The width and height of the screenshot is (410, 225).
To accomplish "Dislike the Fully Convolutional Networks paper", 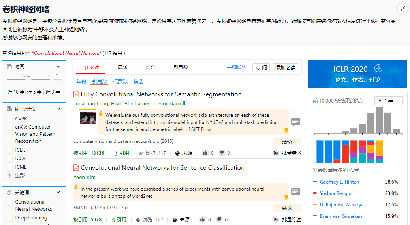I will [222, 153].
